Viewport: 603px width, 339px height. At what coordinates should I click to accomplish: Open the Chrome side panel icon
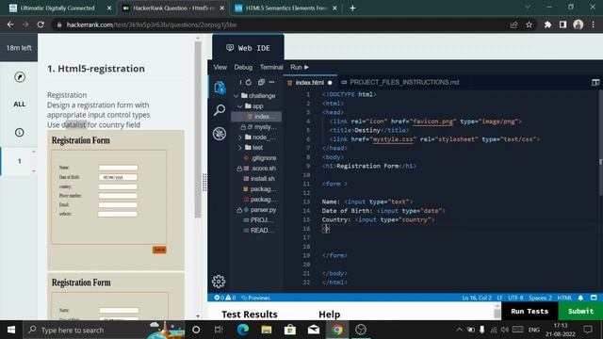coord(562,24)
